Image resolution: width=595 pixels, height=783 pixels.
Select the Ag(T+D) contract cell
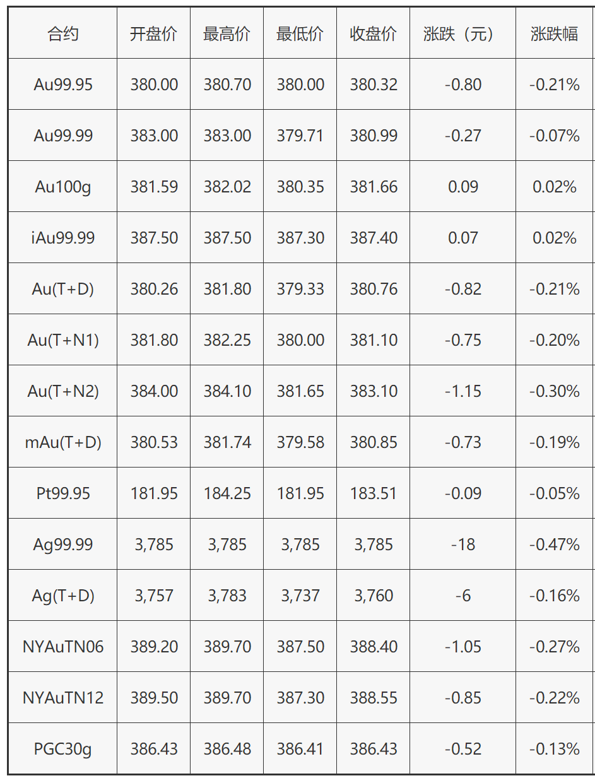point(63,596)
